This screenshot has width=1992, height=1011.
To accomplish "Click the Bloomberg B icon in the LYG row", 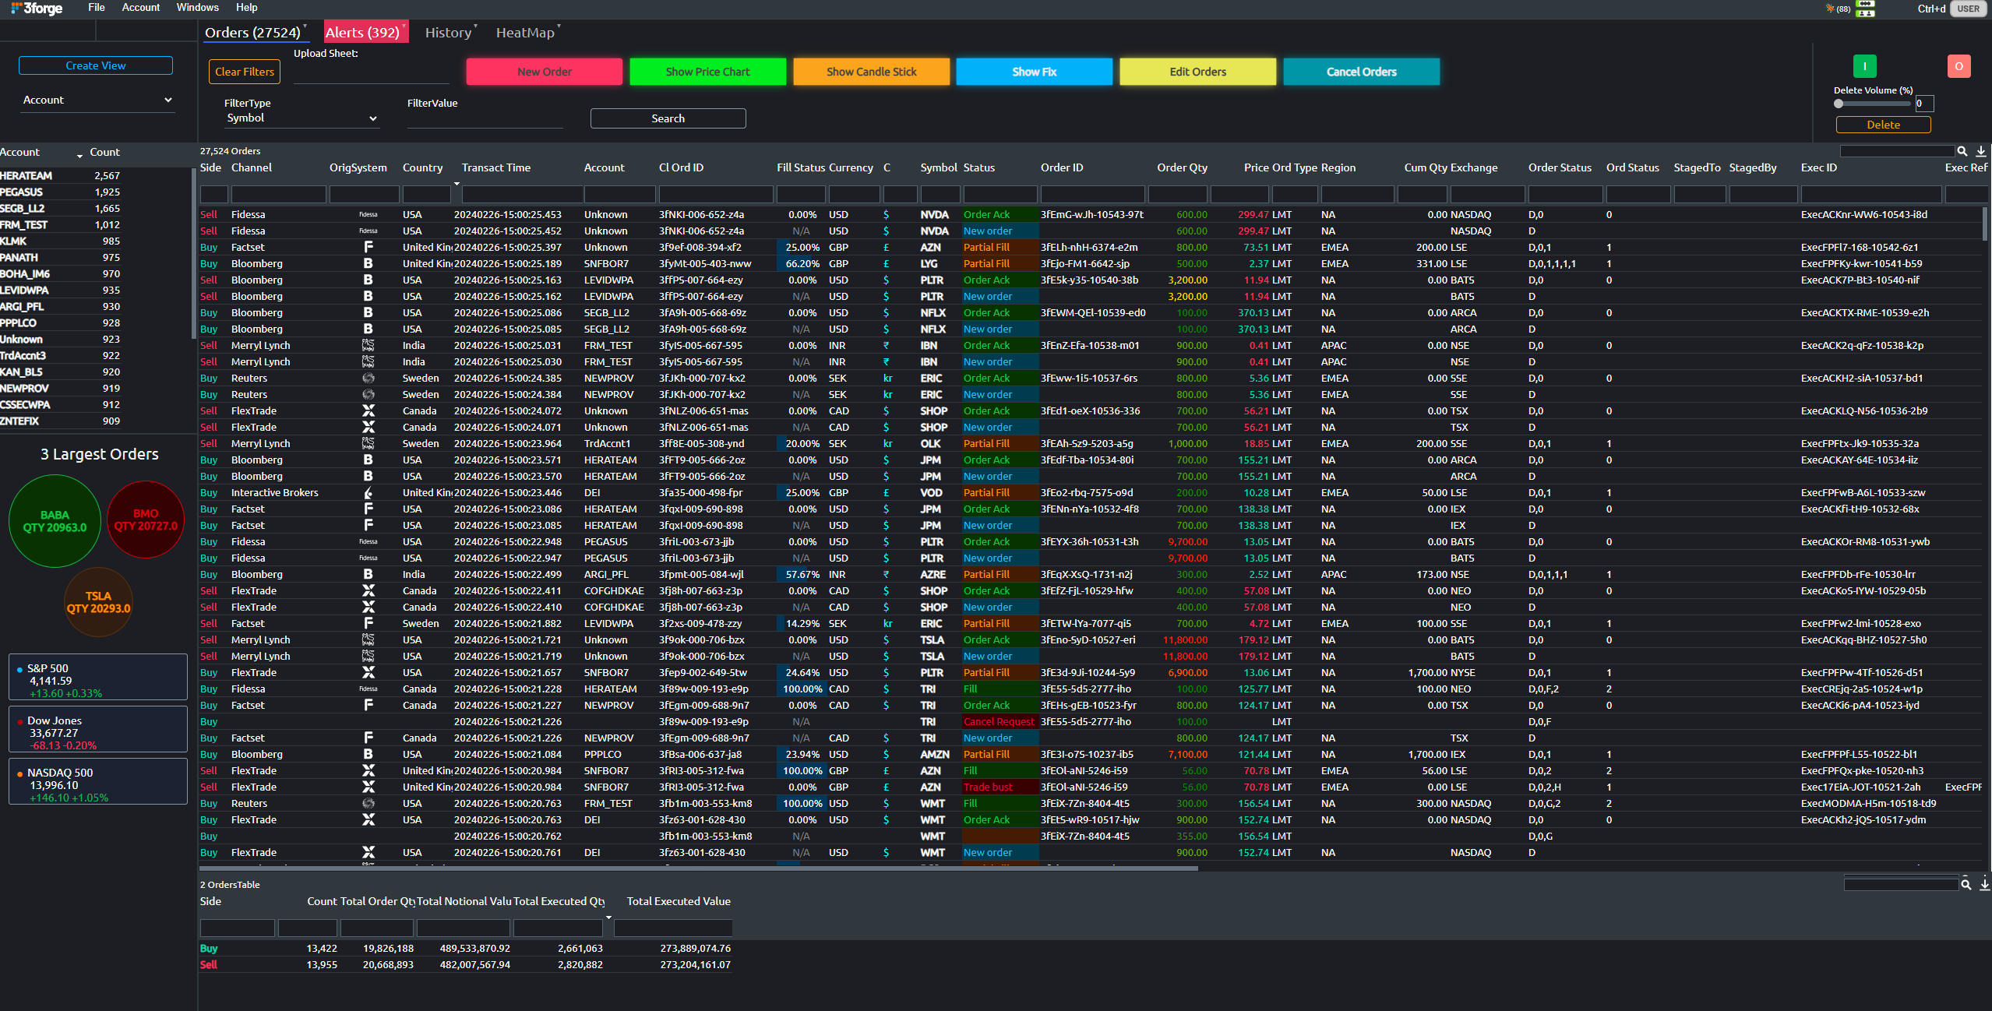I will [368, 263].
